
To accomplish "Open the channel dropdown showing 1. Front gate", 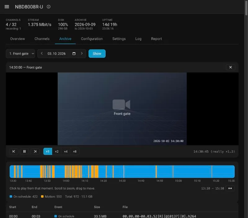I will (x=20, y=53).
